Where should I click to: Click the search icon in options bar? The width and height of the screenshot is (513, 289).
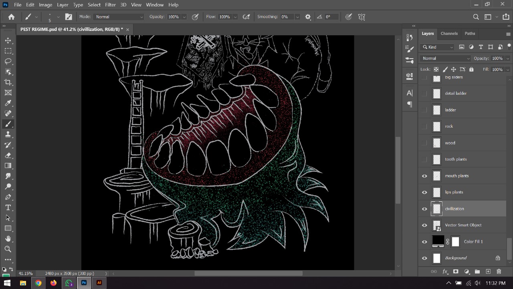pos(476,17)
